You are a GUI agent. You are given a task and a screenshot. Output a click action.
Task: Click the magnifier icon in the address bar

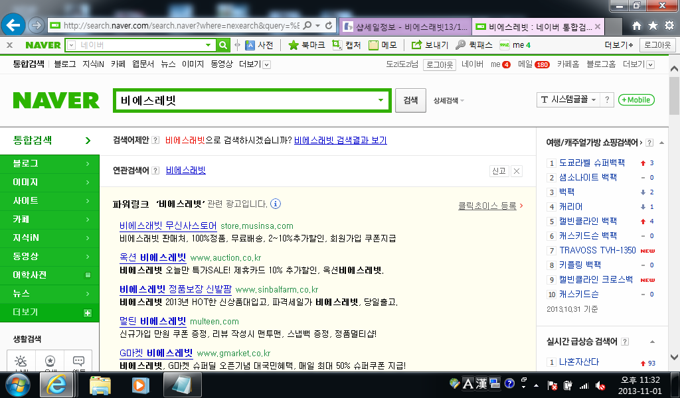(307, 26)
